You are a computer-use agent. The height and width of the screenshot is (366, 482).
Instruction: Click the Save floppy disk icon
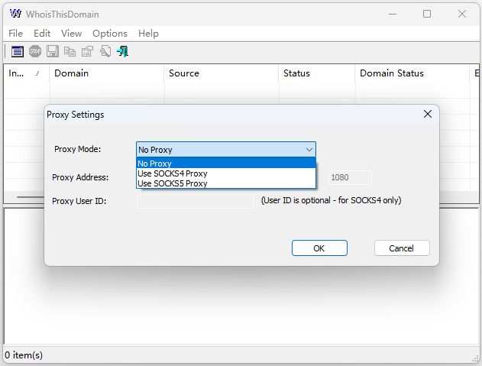pos(53,51)
